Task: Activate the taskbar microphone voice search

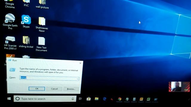Action: (x=73, y=99)
